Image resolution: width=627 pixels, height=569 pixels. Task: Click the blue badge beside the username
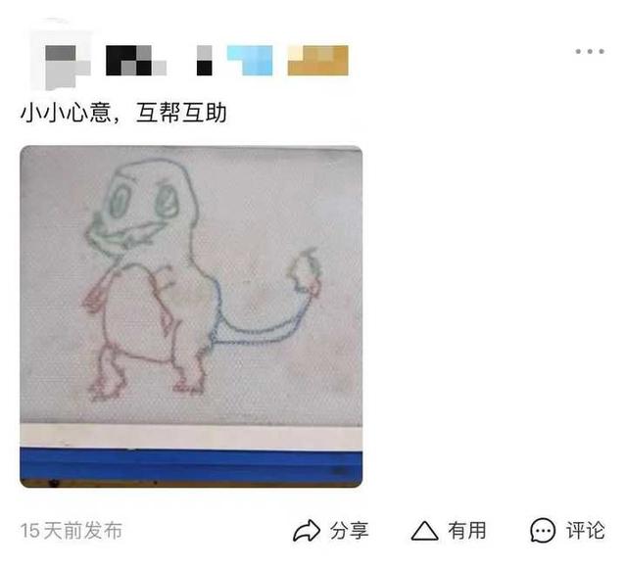pyautogui.click(x=250, y=61)
